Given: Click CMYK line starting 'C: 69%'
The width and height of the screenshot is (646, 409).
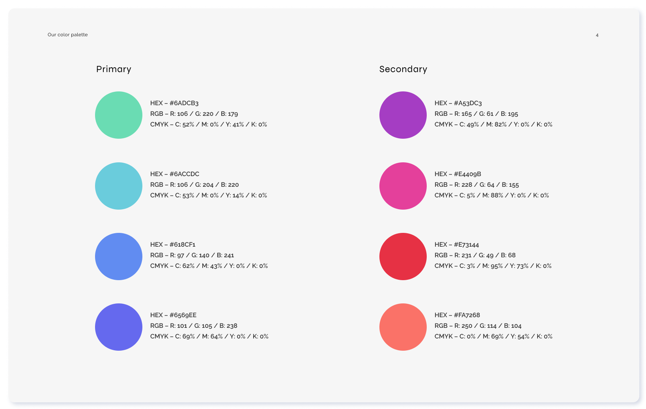Looking at the screenshot, I should [x=209, y=336].
